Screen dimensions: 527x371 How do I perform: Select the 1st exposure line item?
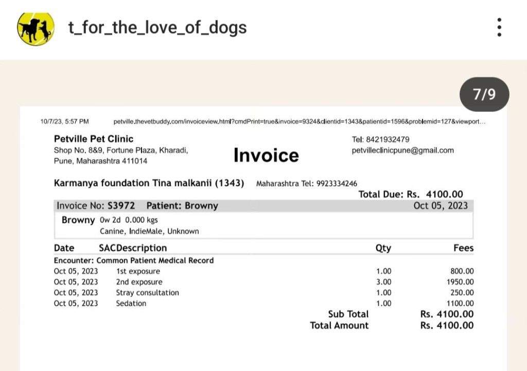pos(138,271)
